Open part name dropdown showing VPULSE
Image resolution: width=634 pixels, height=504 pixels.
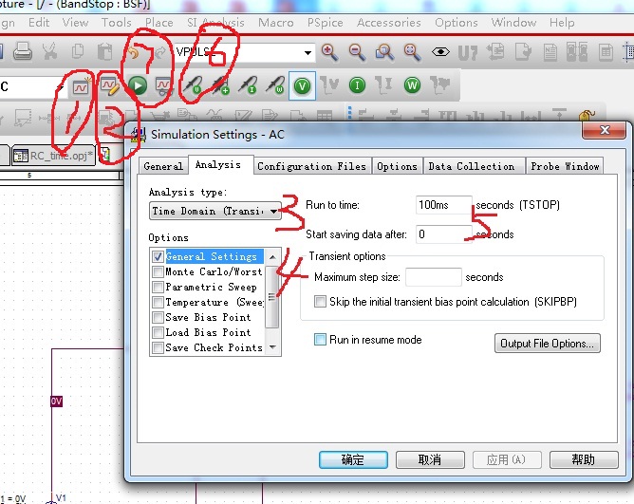[308, 52]
